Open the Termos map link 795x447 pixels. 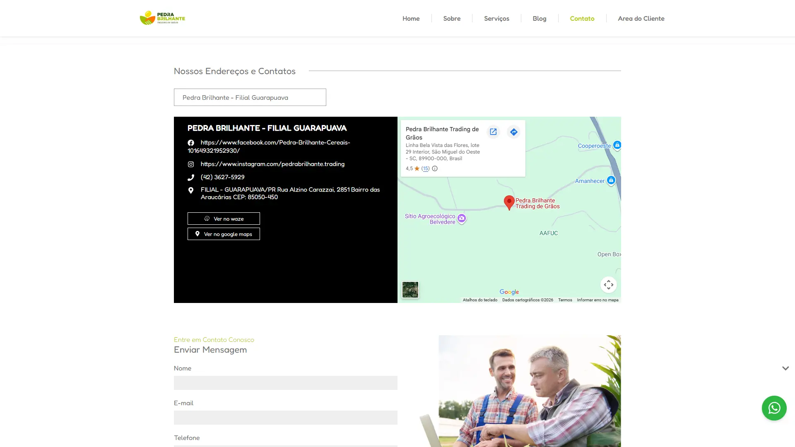pyautogui.click(x=565, y=300)
